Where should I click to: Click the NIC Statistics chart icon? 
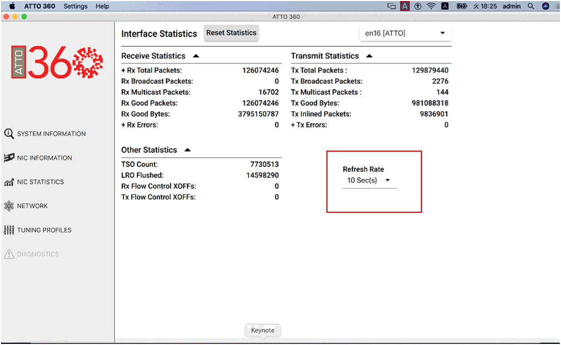[x=9, y=182]
